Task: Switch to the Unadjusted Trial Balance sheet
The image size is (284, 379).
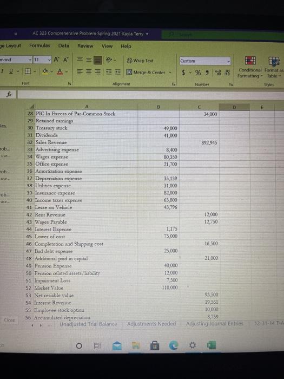Action: click(x=88, y=324)
